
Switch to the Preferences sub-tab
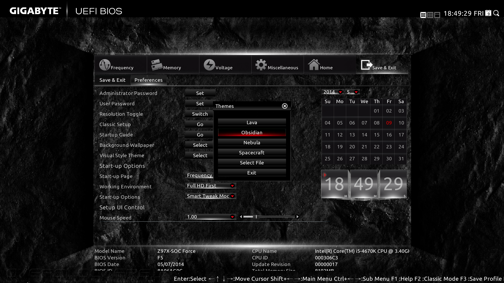[148, 80]
